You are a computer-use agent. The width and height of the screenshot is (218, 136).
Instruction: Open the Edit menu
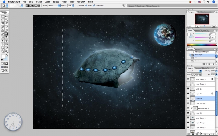point(31,2)
